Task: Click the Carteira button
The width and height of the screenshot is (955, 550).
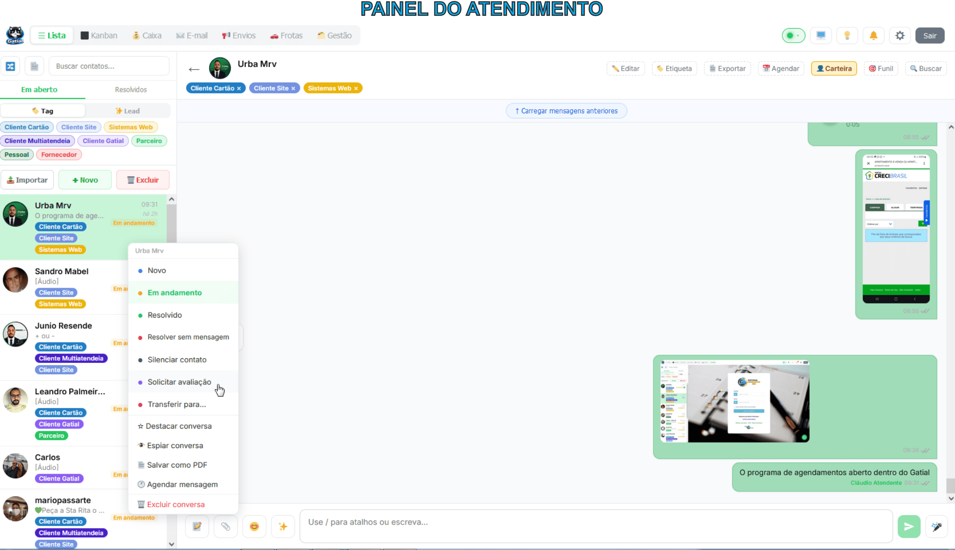Action: pyautogui.click(x=834, y=68)
